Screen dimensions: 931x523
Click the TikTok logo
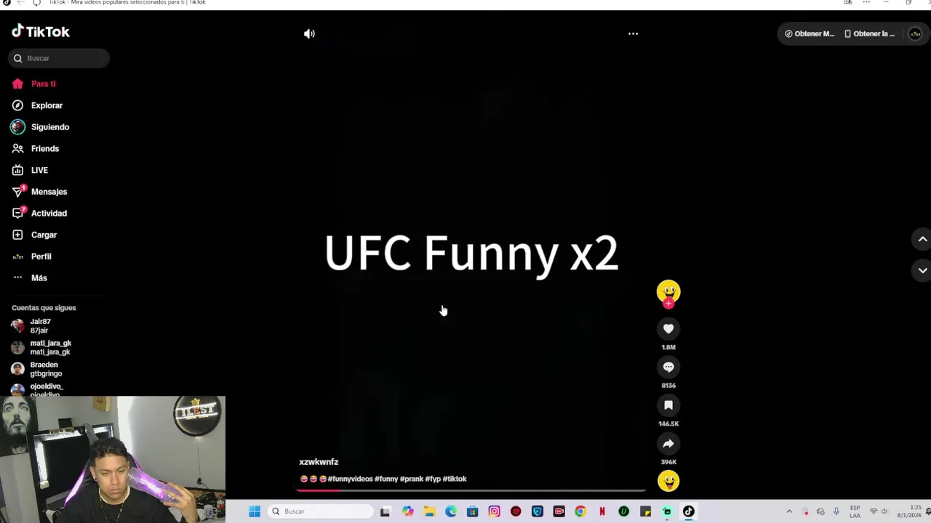[x=41, y=31]
